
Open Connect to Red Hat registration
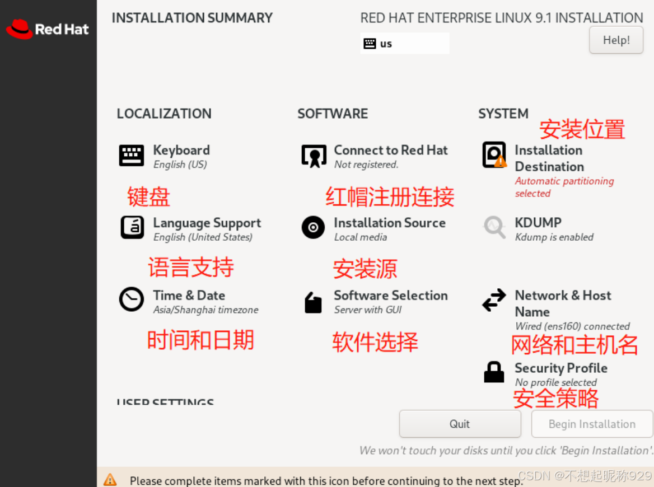tap(391, 150)
